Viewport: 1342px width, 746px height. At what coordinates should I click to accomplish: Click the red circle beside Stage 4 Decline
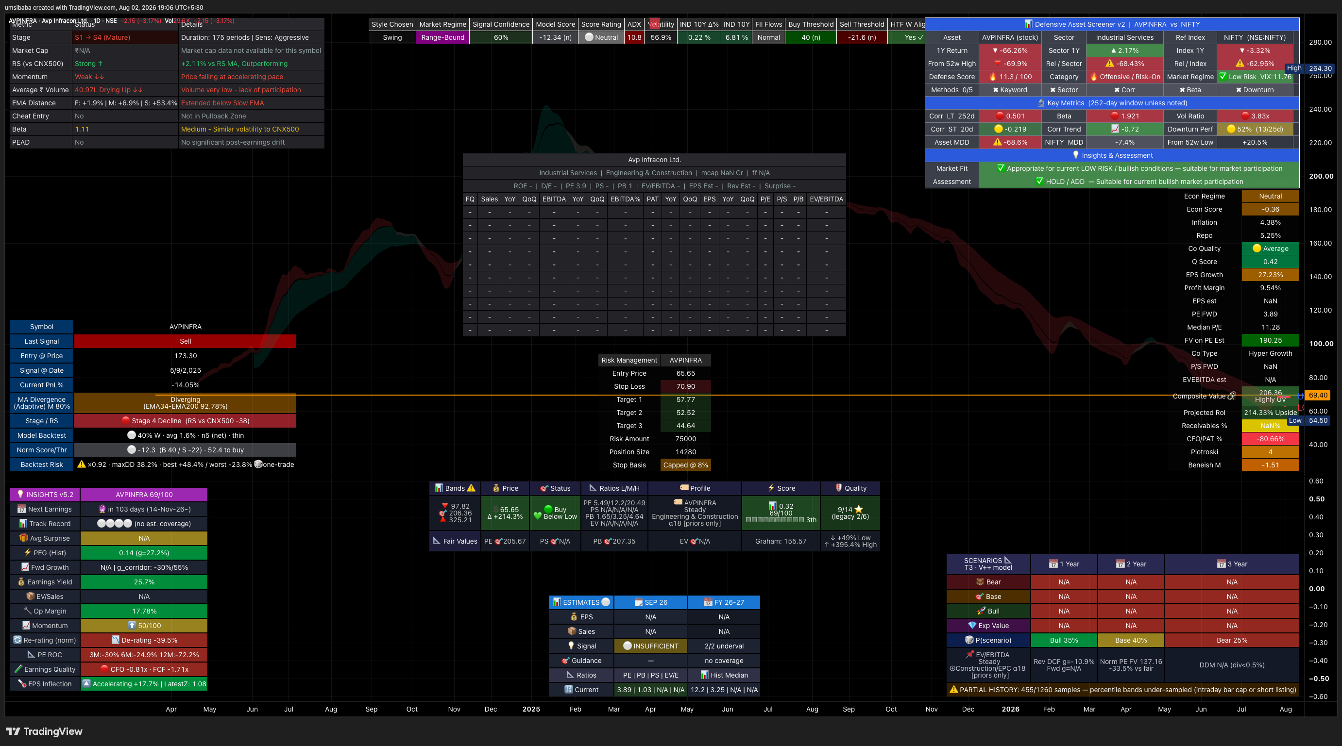(125, 420)
